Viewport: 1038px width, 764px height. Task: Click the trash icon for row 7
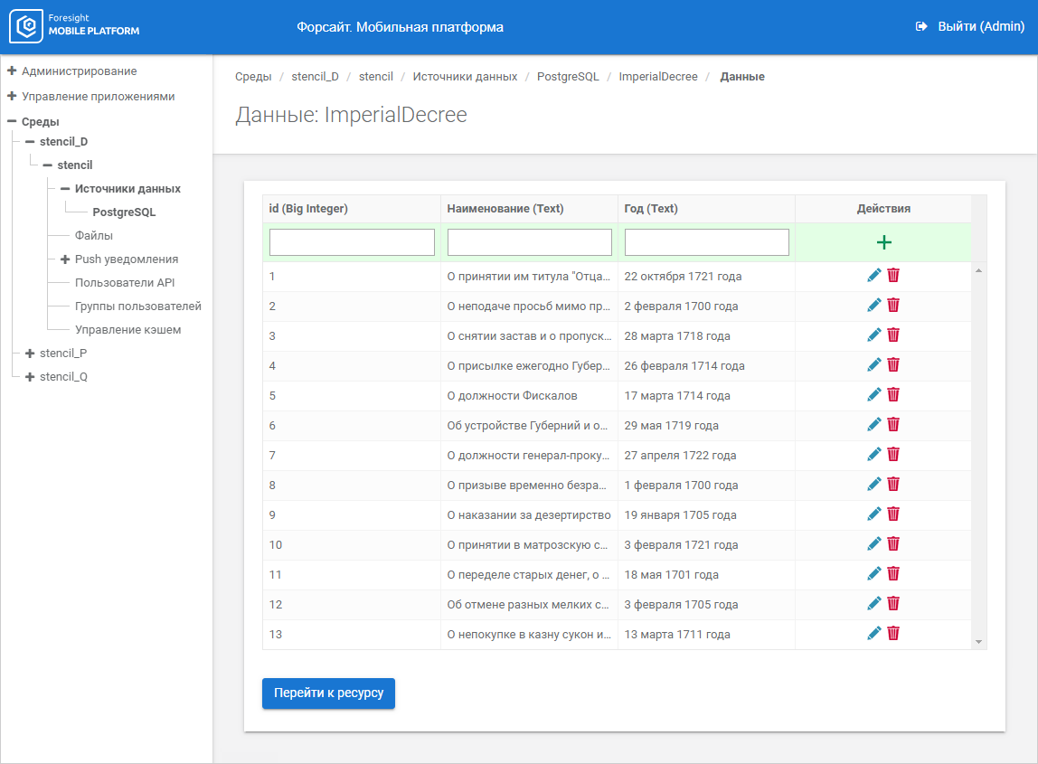pyautogui.click(x=893, y=455)
